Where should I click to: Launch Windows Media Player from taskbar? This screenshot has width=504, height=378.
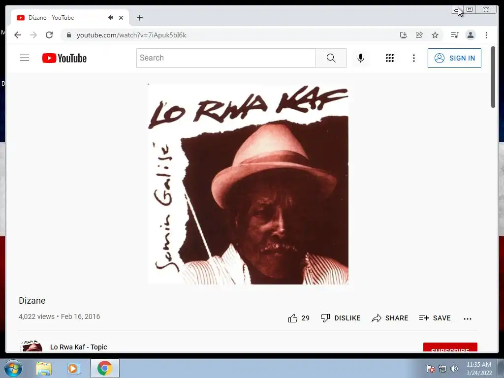point(73,368)
